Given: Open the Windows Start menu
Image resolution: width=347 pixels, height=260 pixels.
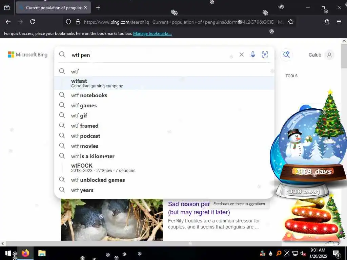Looking at the screenshot, I should coord(8,253).
